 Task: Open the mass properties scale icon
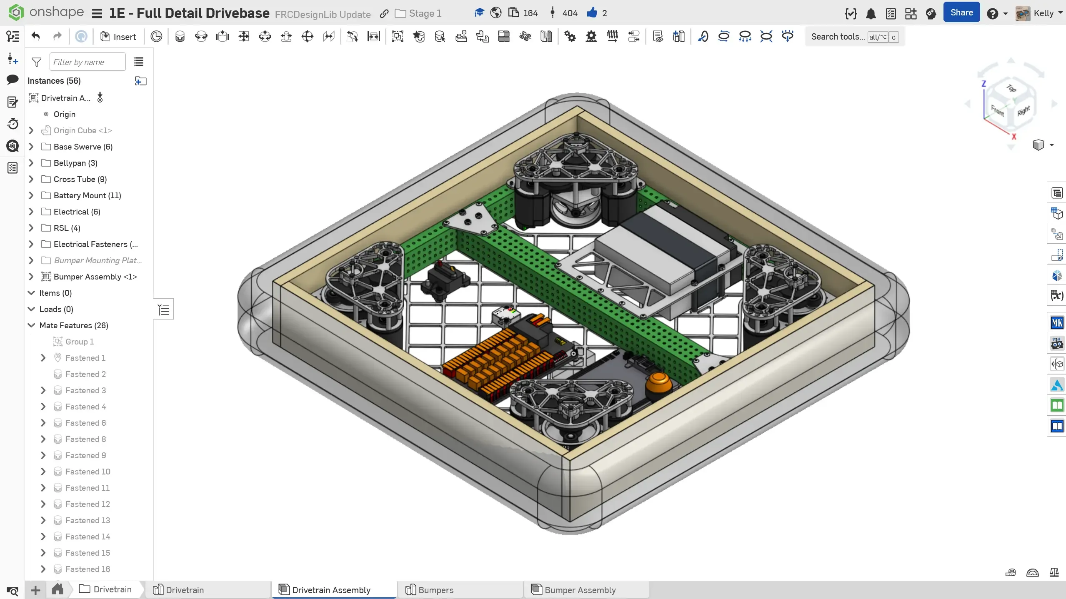coord(1054,572)
